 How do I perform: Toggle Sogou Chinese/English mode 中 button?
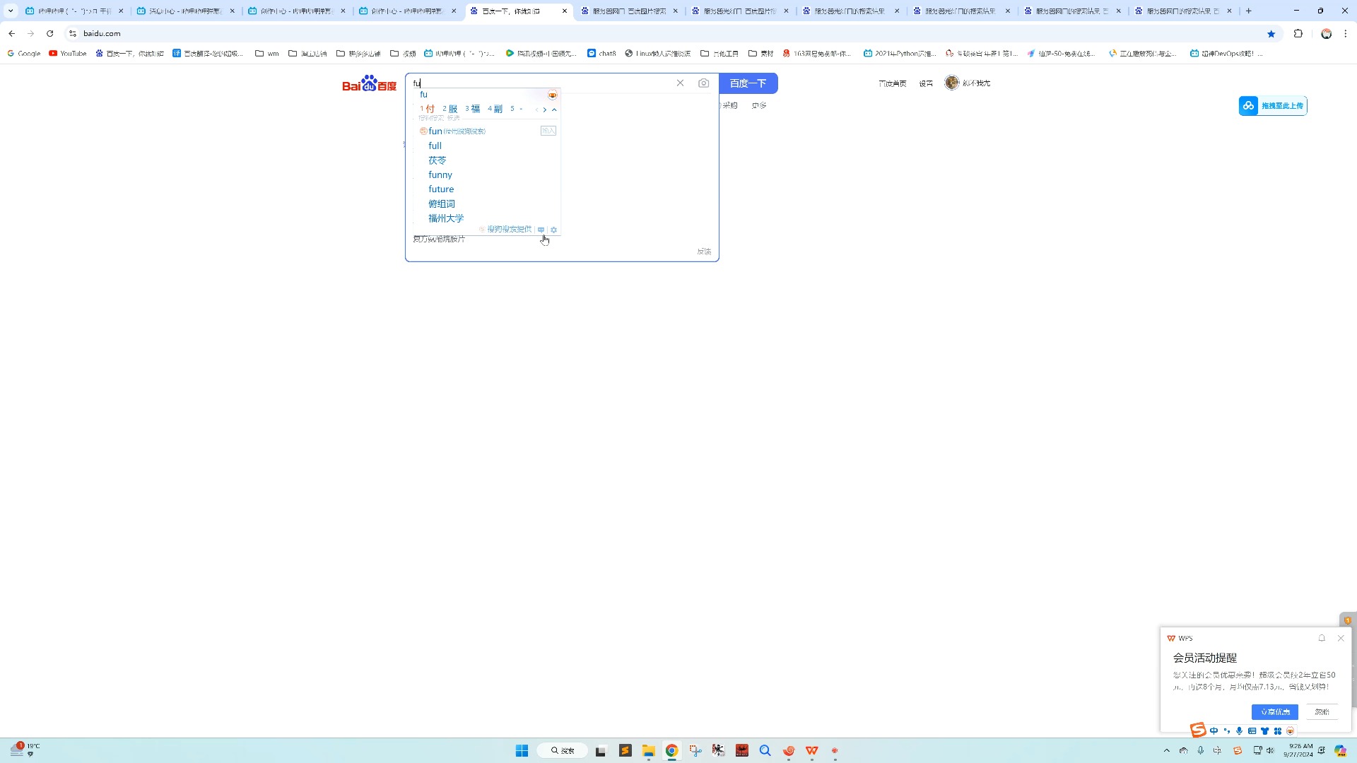1214,731
